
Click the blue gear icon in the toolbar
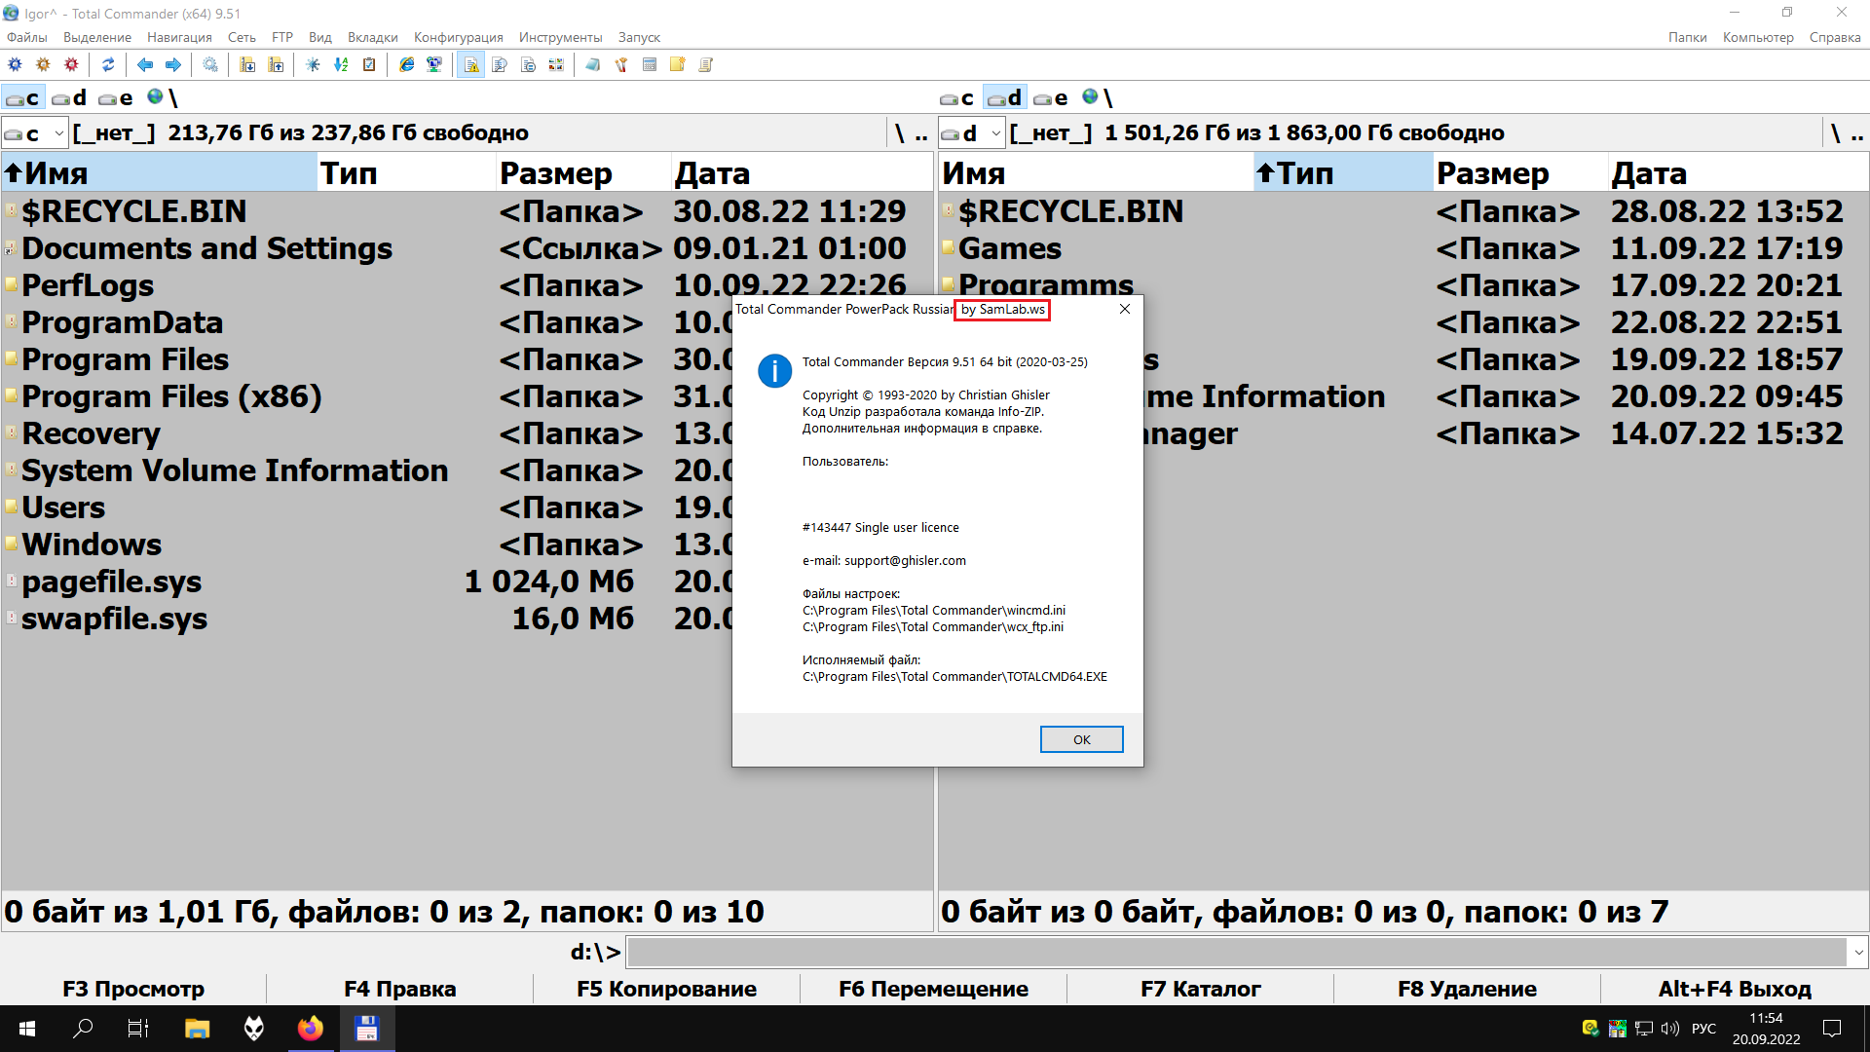(x=15, y=65)
